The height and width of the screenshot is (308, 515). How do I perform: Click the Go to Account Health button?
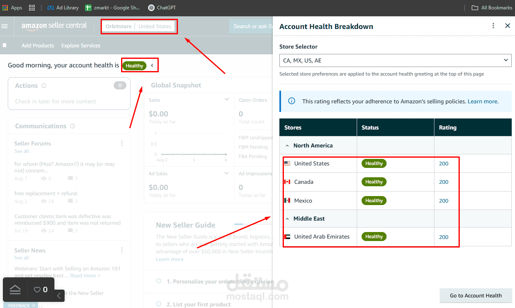[476, 295]
